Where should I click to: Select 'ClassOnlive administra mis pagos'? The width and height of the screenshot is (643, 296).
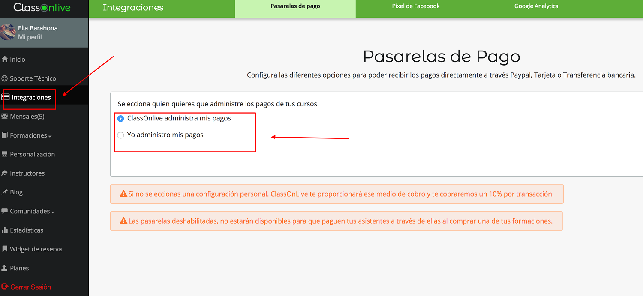coord(120,119)
